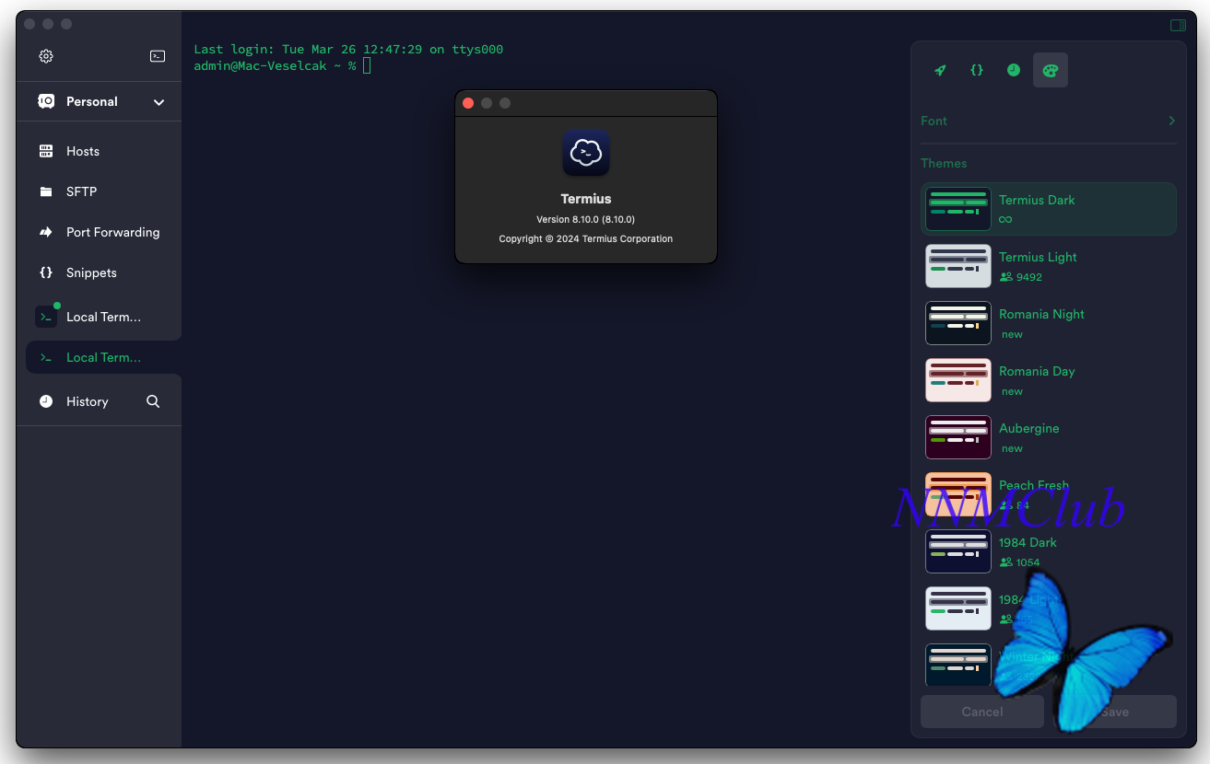Open the braces Snippets tab in right panel
Viewport: 1210px width, 764px height.
tap(977, 70)
